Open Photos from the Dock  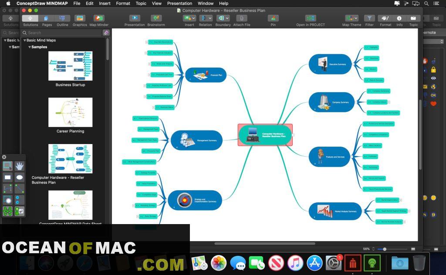tap(219, 262)
